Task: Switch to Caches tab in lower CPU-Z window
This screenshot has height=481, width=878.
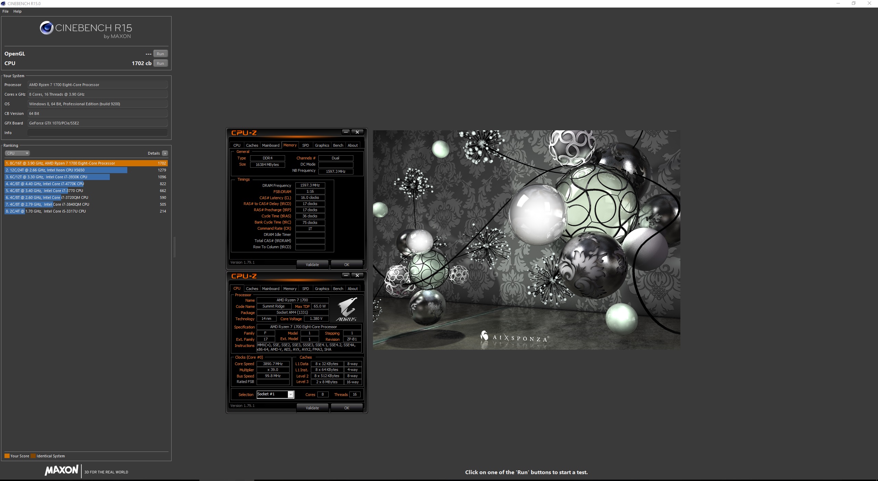Action: [x=252, y=289]
